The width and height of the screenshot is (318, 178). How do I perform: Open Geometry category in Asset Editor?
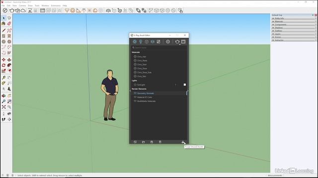pos(147,42)
